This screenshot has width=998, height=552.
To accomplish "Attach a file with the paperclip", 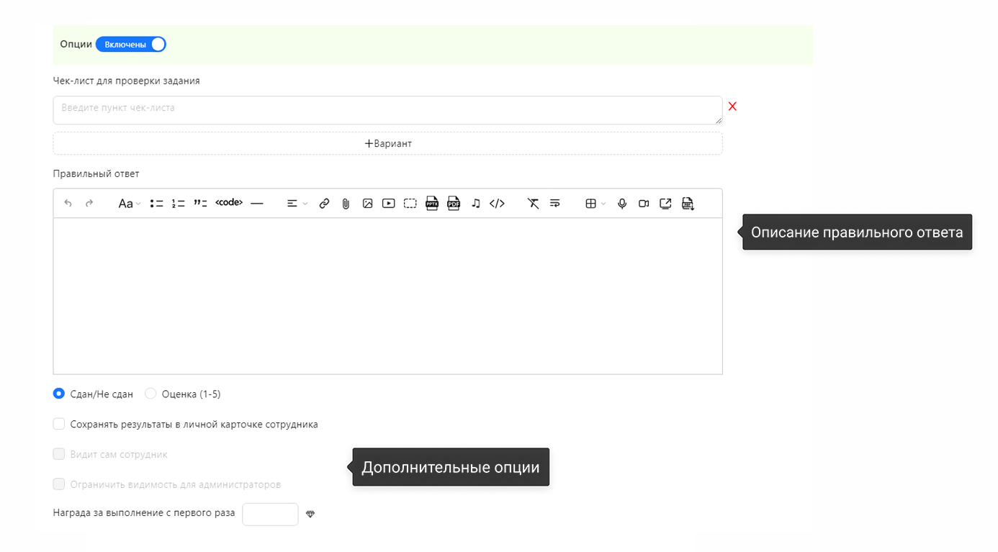I will (346, 204).
